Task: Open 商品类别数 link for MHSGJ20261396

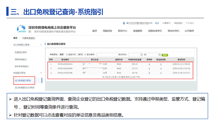Action: pos(161,73)
